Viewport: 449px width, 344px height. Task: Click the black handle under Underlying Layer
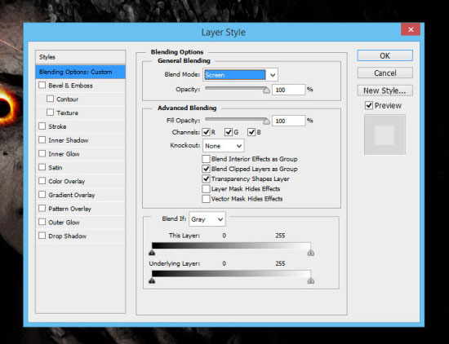pyautogui.click(x=152, y=280)
